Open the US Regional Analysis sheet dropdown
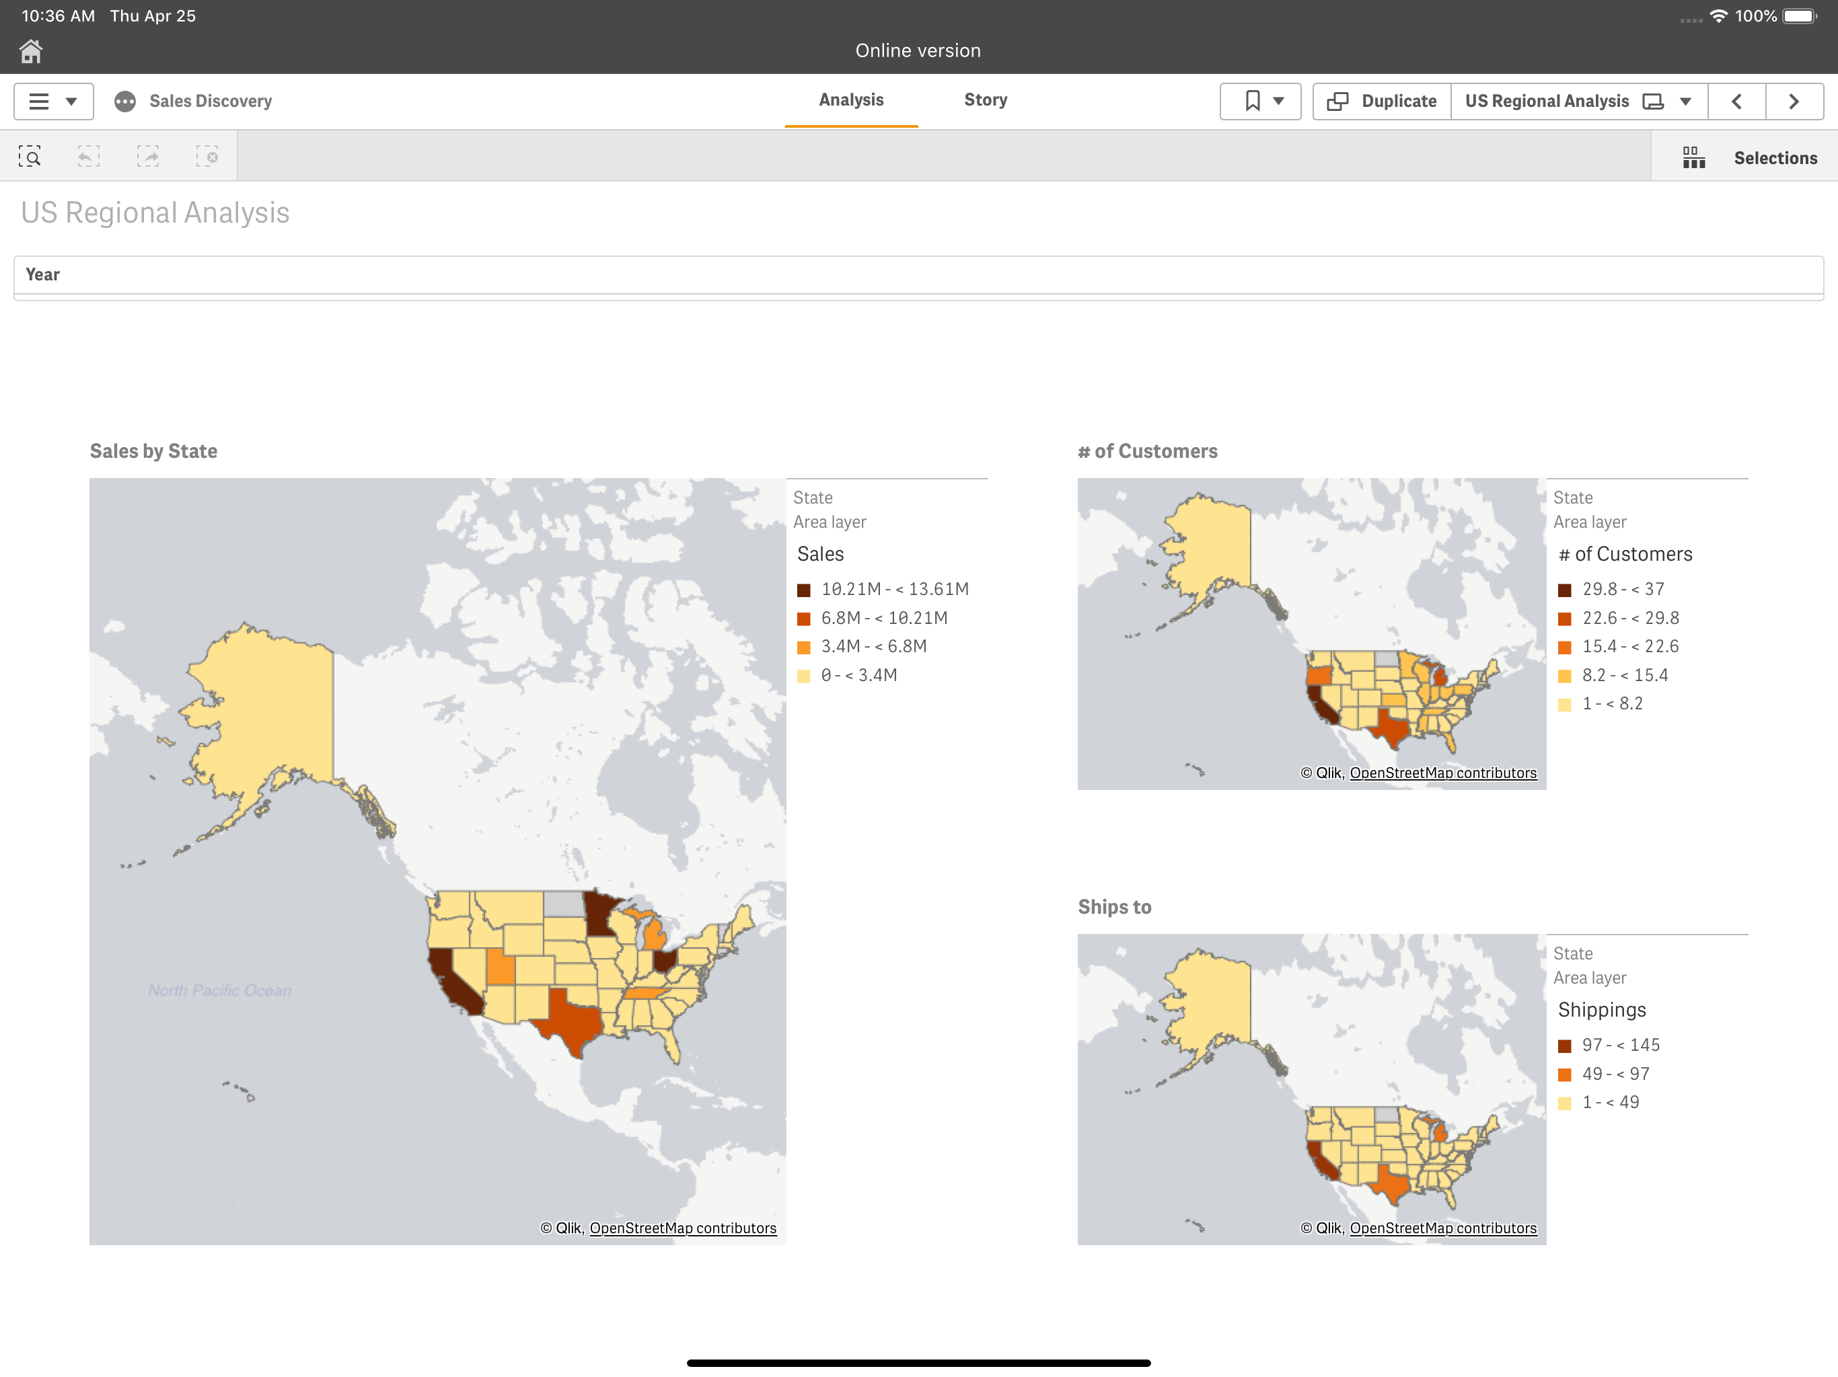 (x=1579, y=102)
